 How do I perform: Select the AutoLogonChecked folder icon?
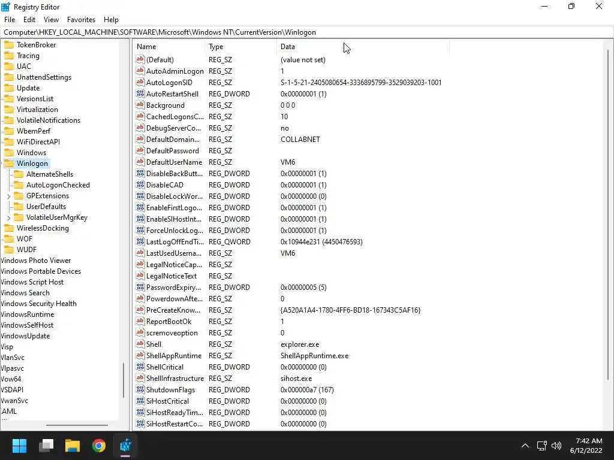19,185
